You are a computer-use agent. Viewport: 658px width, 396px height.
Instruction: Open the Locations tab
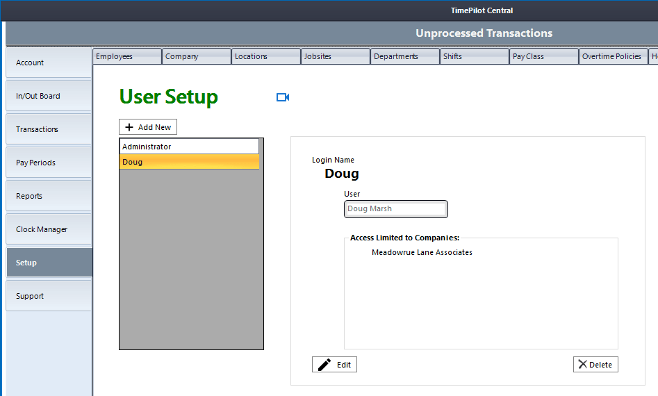[x=265, y=56]
